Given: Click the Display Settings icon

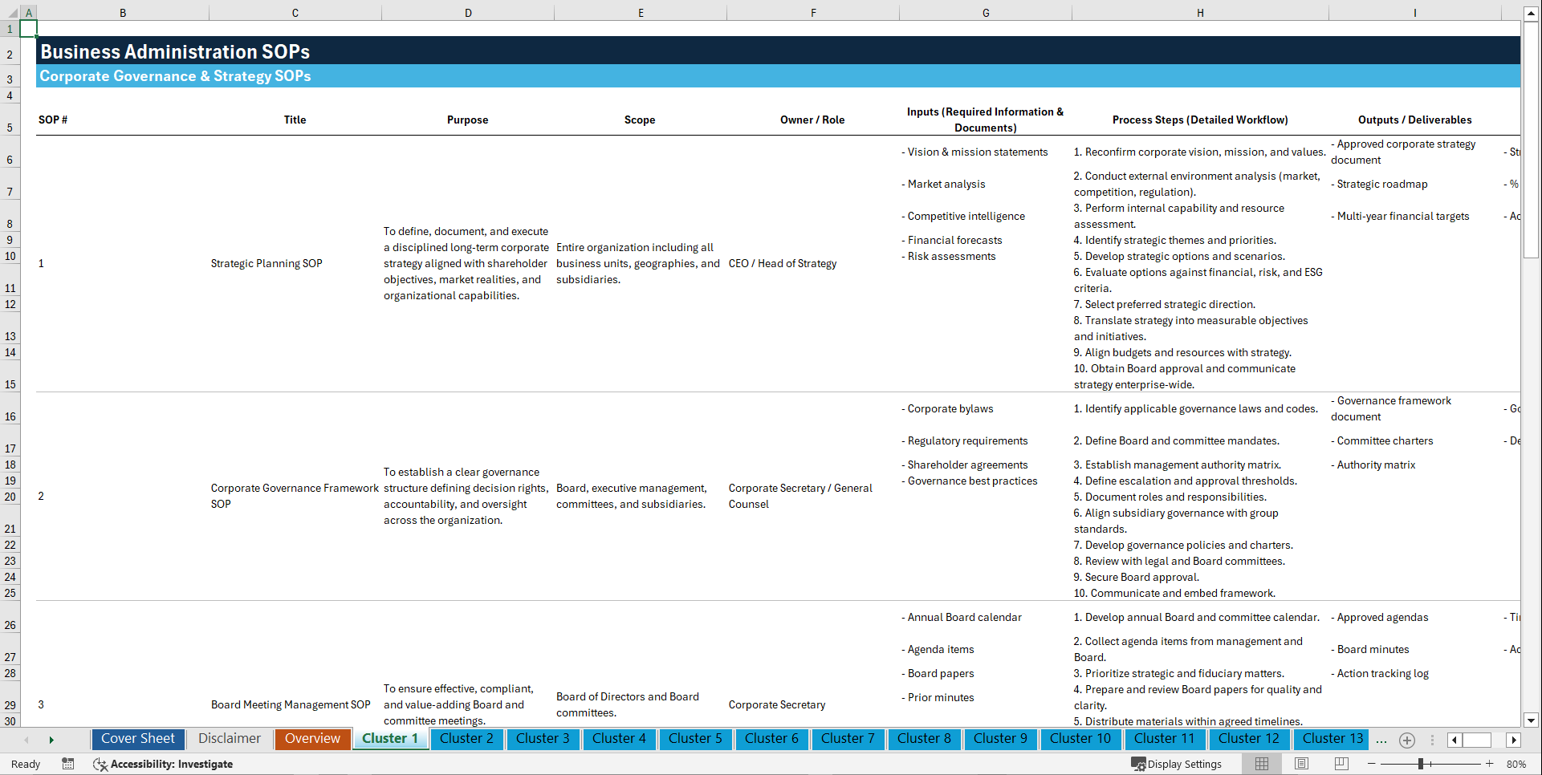Looking at the screenshot, I should 1137,764.
